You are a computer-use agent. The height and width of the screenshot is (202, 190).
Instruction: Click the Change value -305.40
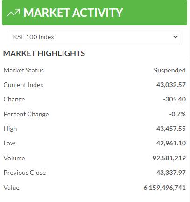coord(174,99)
